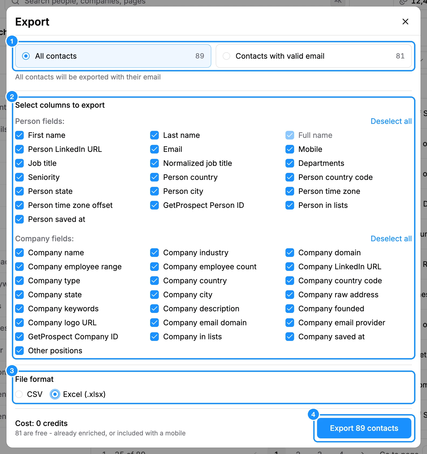Toggle Person country checkbox
427x454 pixels.
154,177
